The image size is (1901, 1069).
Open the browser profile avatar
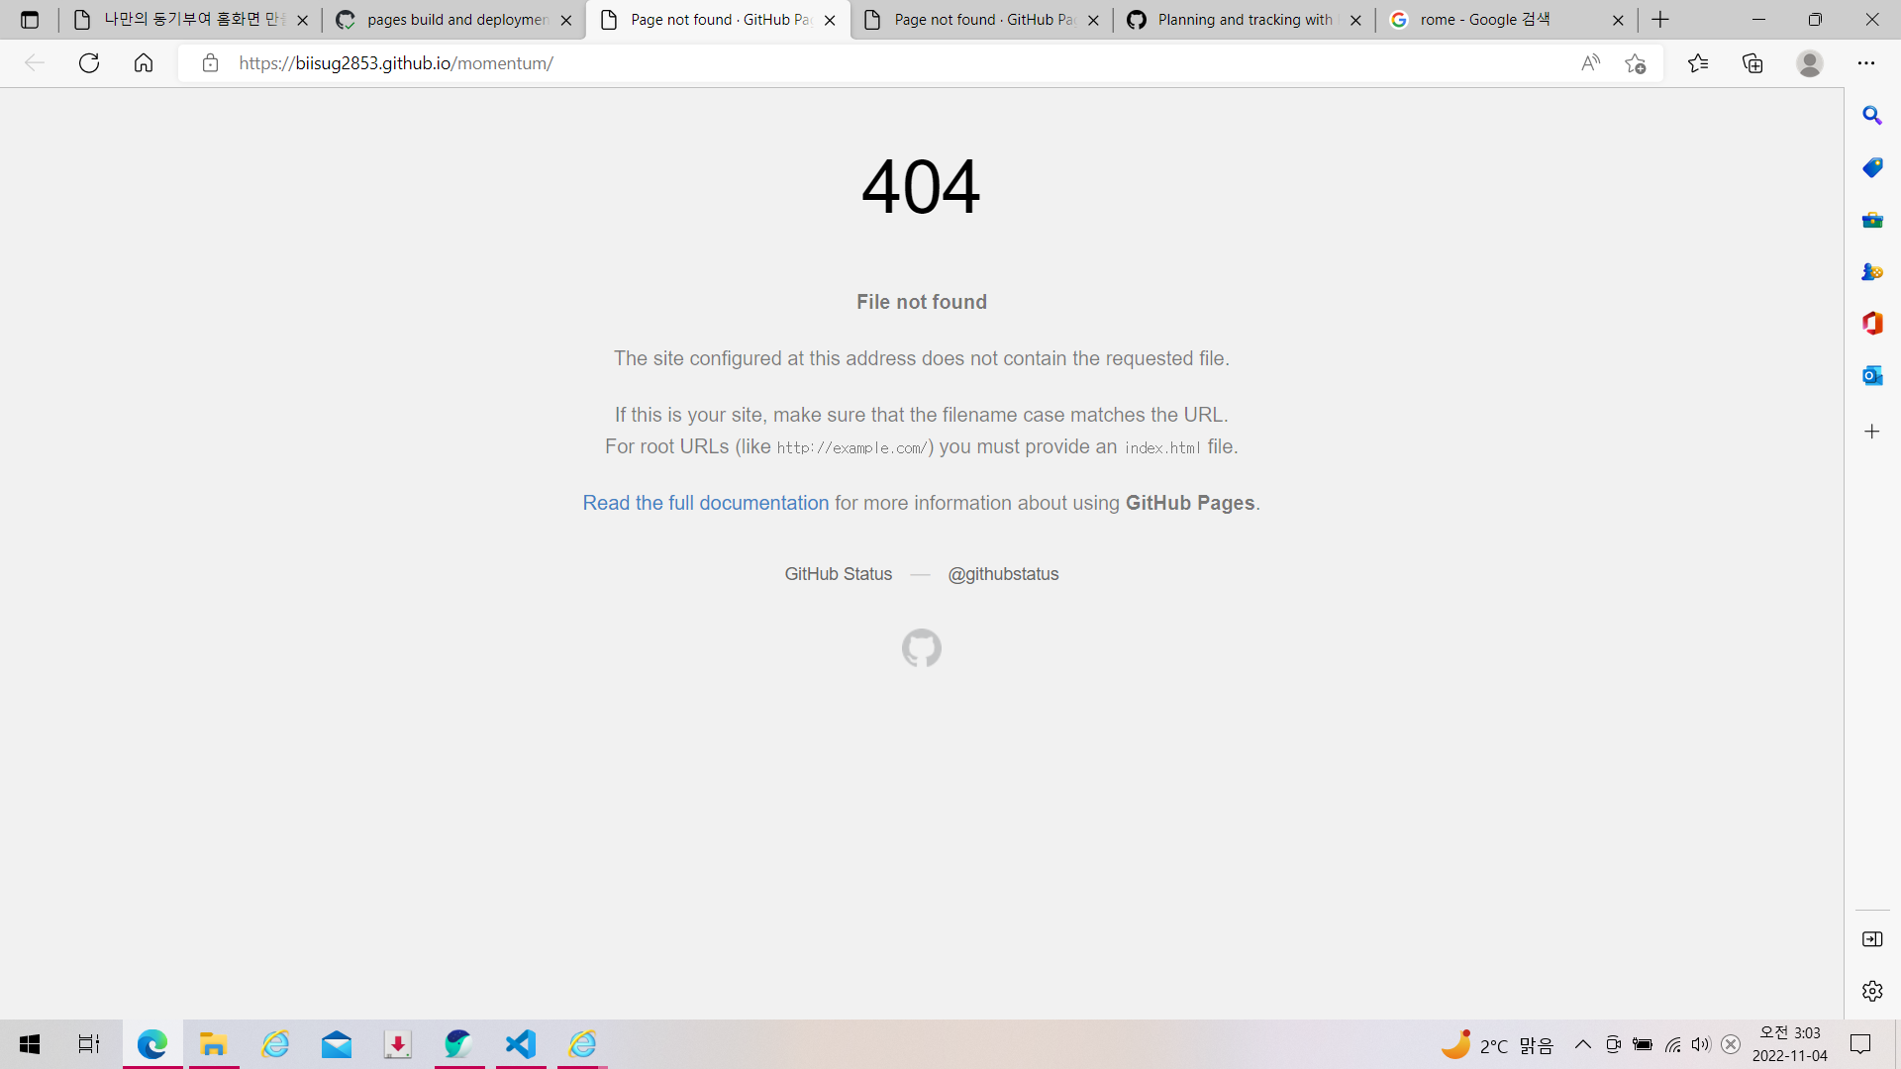1810,63
